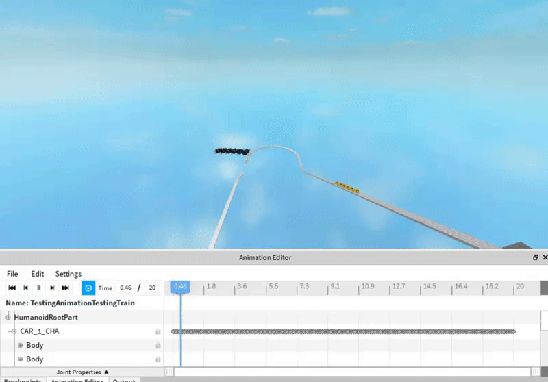
Task: Select the Body row just above Joint Properties
Action: tap(82, 359)
